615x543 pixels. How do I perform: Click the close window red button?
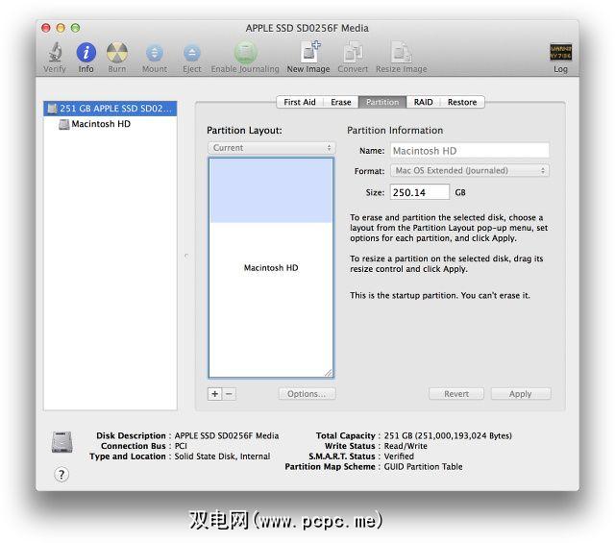click(46, 28)
